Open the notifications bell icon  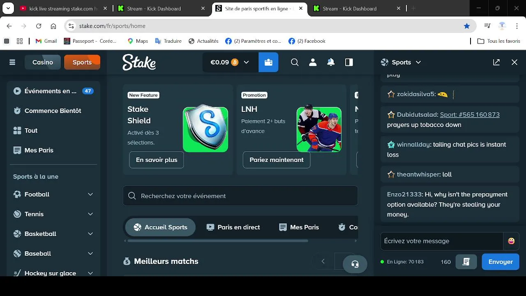coord(331,62)
